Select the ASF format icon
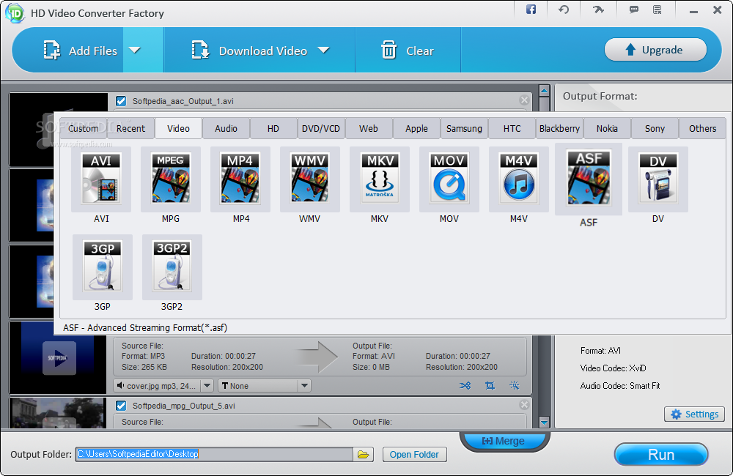The image size is (733, 476). coord(589,179)
